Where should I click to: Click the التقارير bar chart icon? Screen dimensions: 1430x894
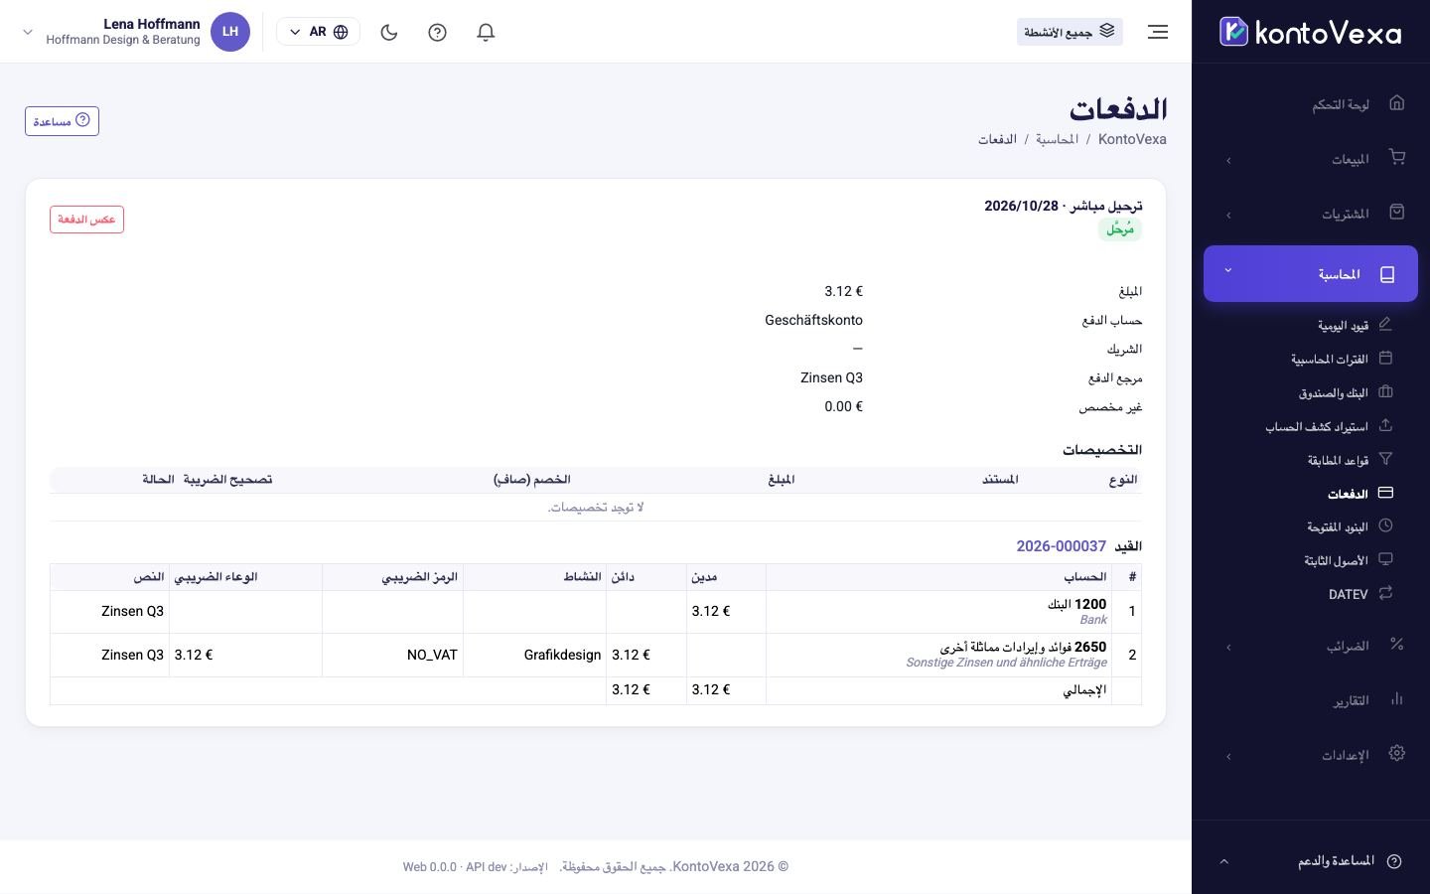(1397, 698)
